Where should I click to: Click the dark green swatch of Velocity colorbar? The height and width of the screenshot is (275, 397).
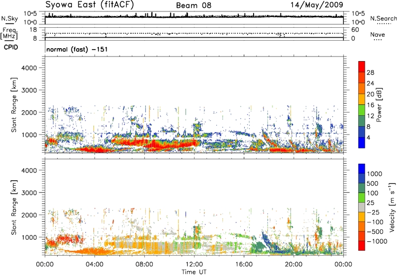click(362, 188)
